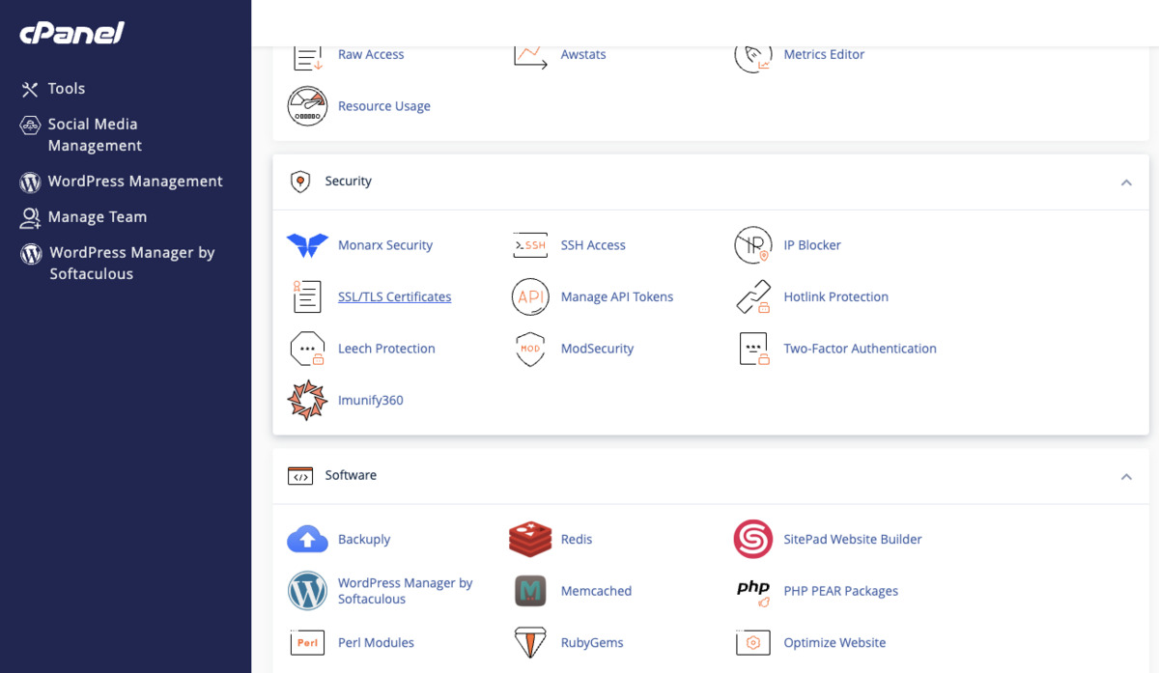Click the IP Blocker icon
This screenshot has height=673, width=1159.
click(x=753, y=245)
